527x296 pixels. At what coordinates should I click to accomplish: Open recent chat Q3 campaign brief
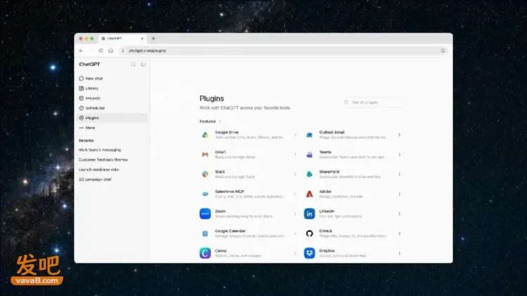(x=95, y=180)
